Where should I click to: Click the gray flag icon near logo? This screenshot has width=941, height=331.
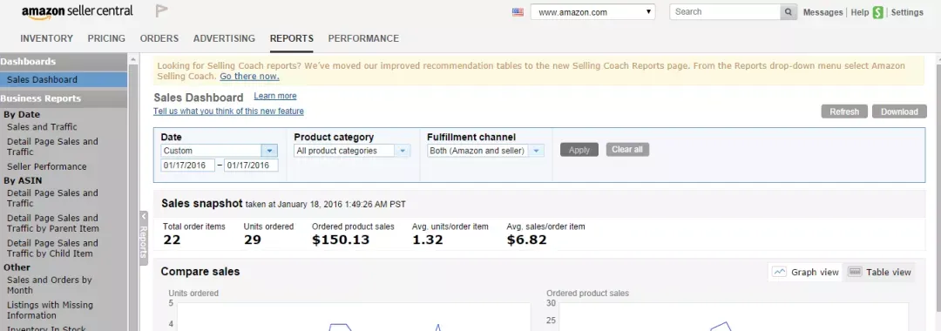click(x=161, y=10)
